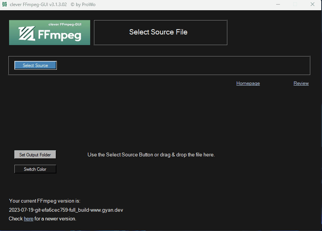This screenshot has height=231, width=322.
Task: Click the FFmpeg app icon in title bar
Action: [5, 4]
